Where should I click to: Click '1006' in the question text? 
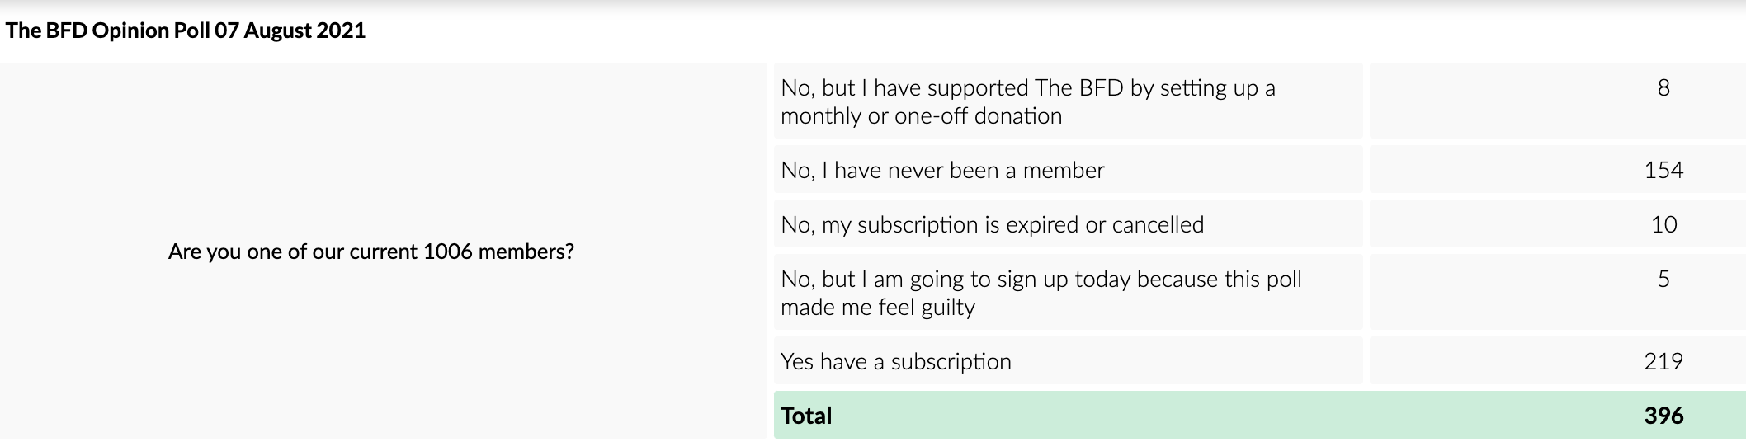click(x=447, y=252)
